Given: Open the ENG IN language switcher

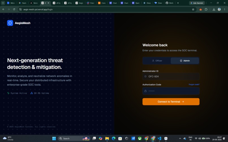Looking at the screenshot, I should coord(190,139).
